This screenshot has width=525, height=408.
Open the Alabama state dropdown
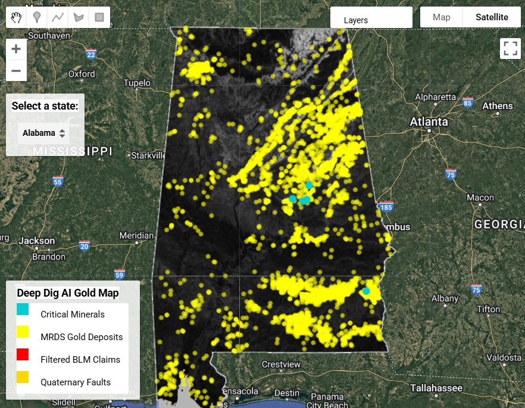[x=45, y=133]
